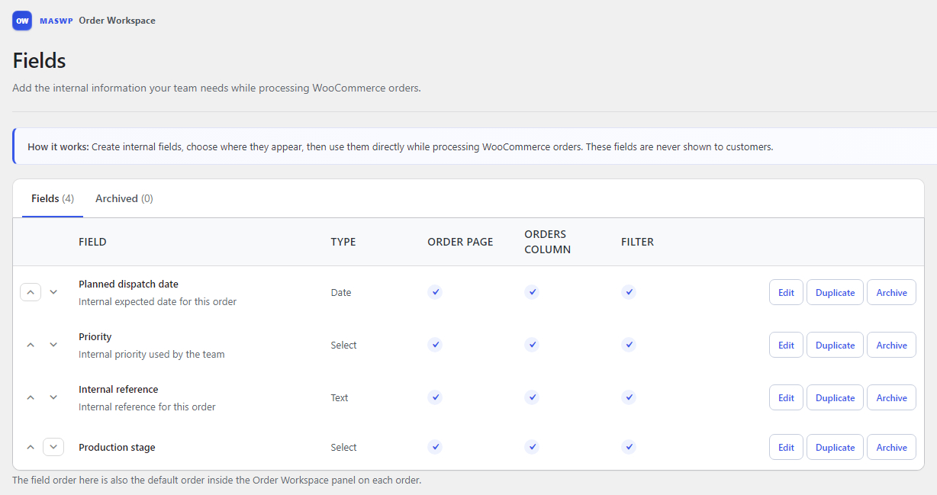Click Filter checkmark for Planned dispatch date

pos(629,292)
